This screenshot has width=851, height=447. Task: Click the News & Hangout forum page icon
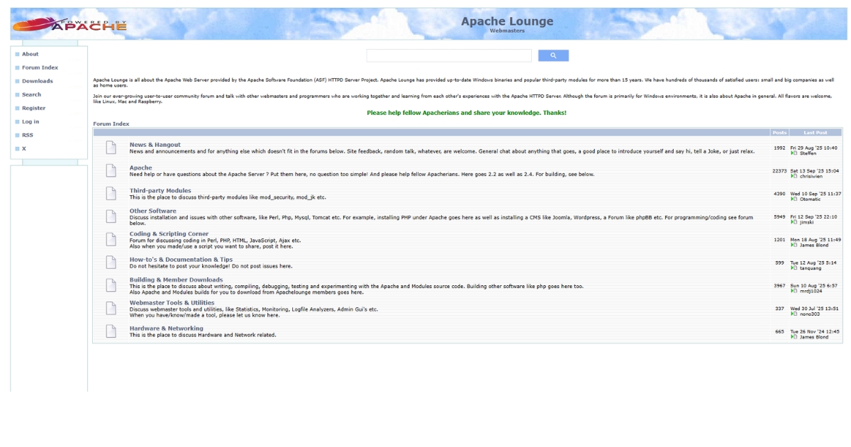coord(111,148)
